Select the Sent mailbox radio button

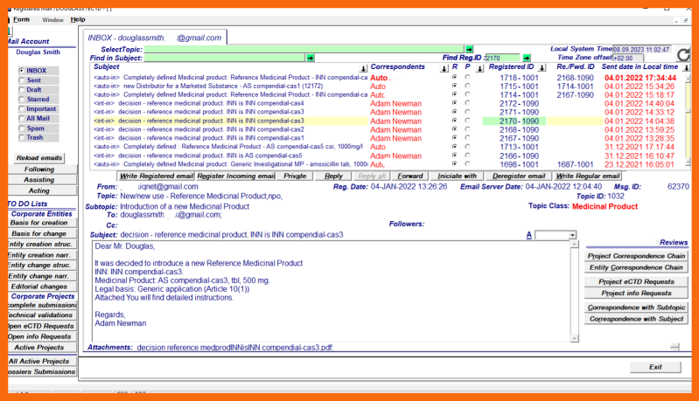pos(21,80)
